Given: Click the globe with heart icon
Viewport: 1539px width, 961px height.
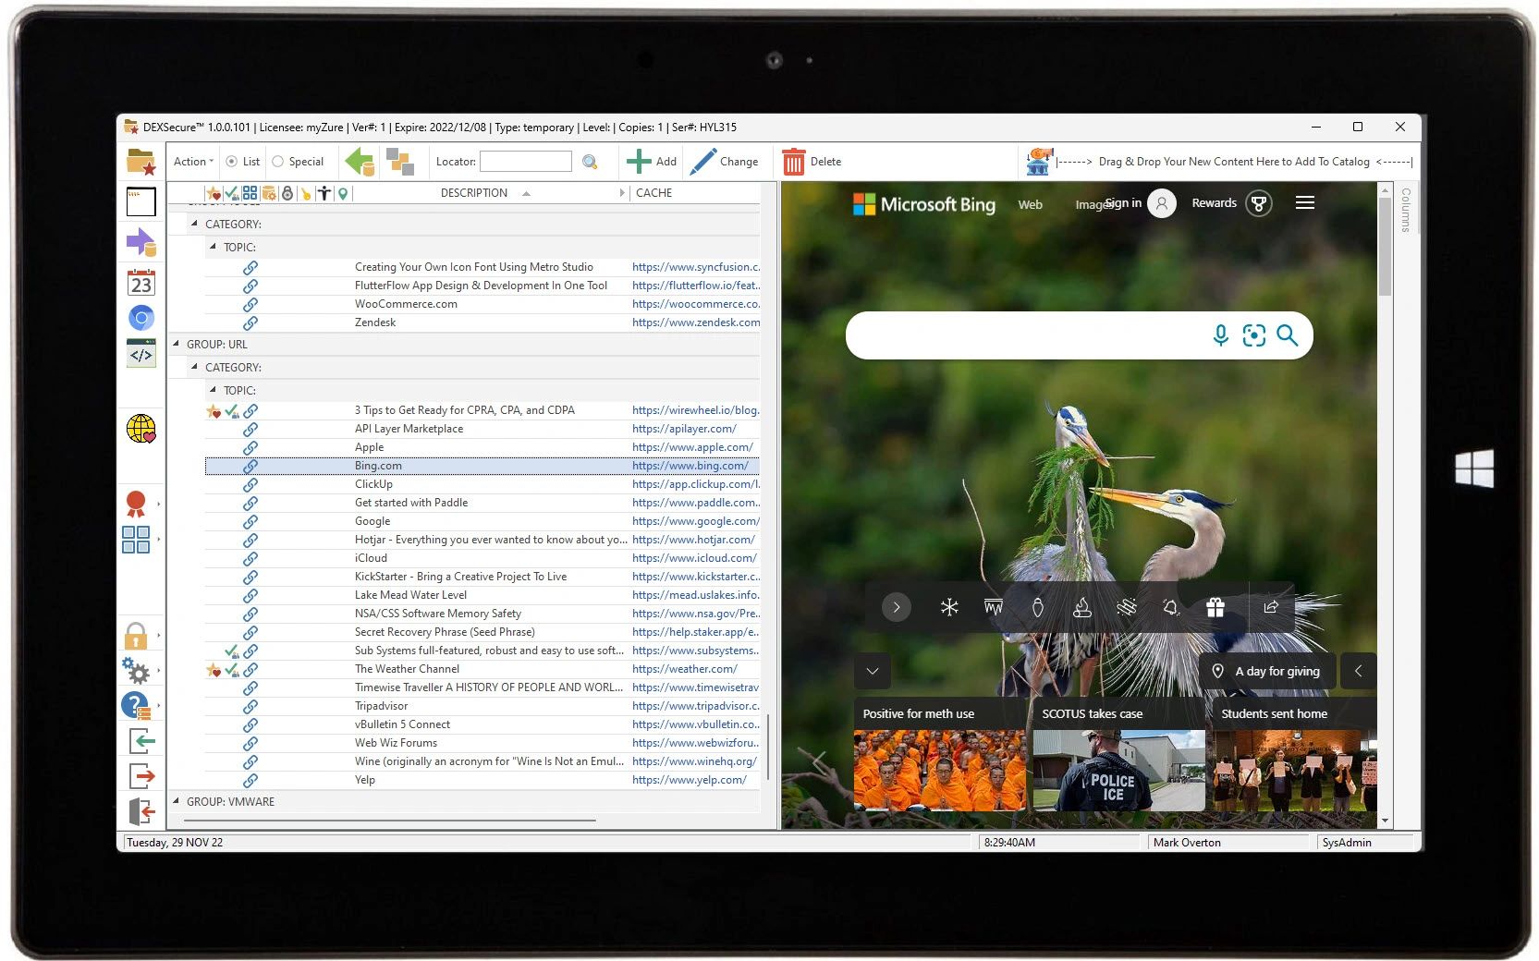Looking at the screenshot, I should [x=140, y=429].
